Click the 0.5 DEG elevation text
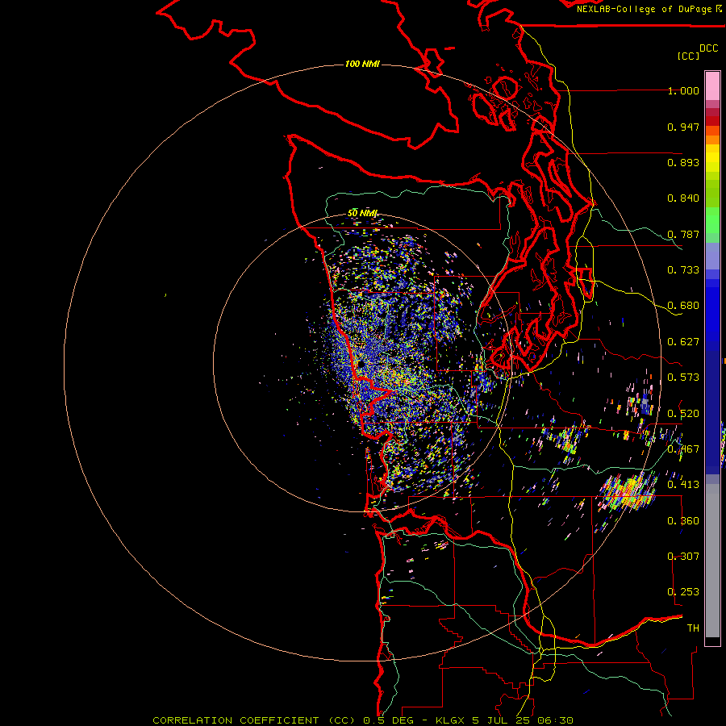The image size is (726, 726). 389,720
